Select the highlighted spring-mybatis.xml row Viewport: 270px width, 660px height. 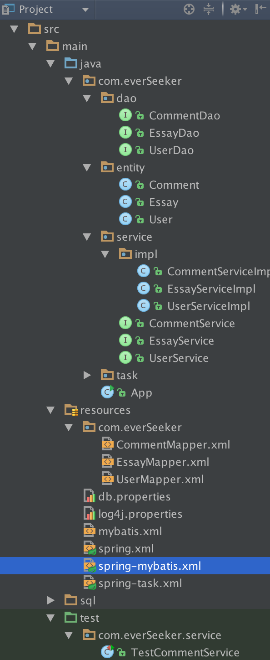pyautogui.click(x=135, y=566)
